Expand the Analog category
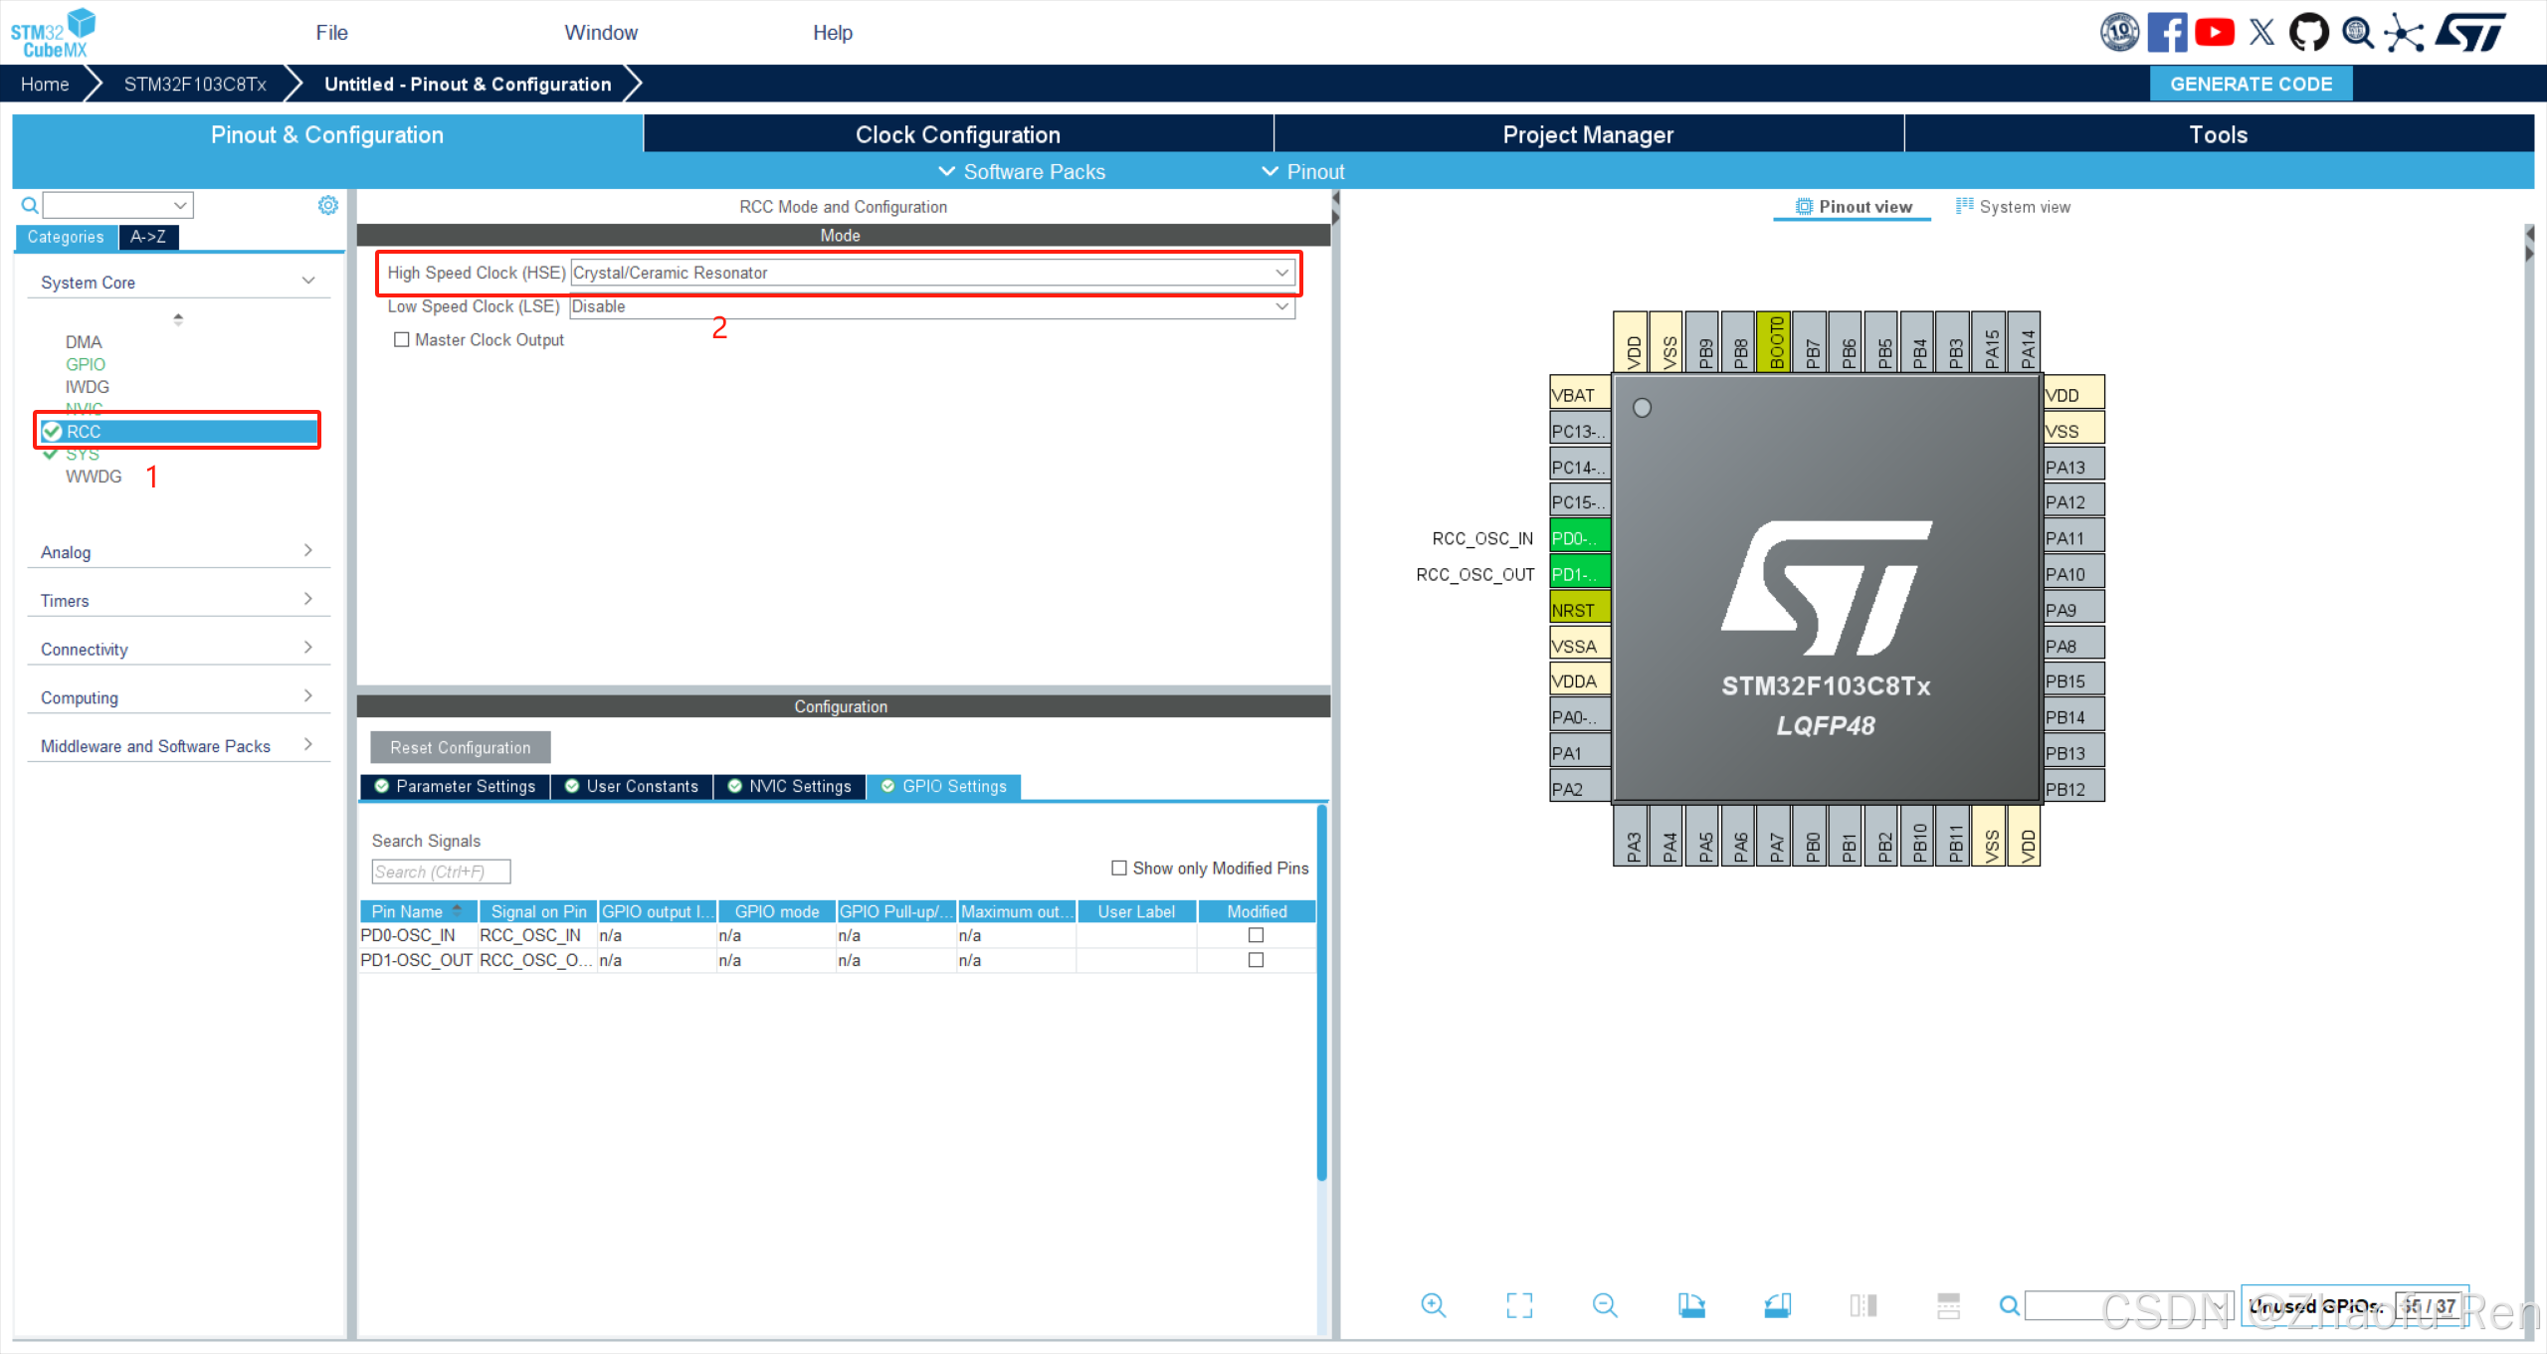This screenshot has height=1354, width=2547. click(178, 552)
